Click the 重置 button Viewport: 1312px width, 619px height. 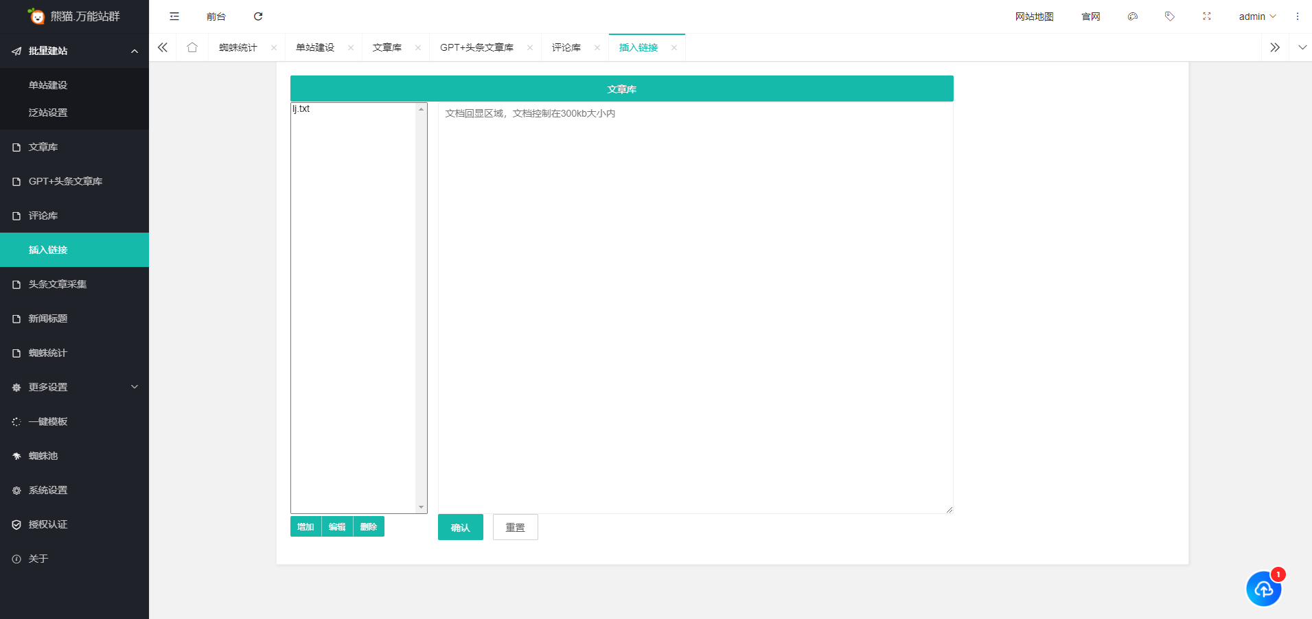coord(516,527)
